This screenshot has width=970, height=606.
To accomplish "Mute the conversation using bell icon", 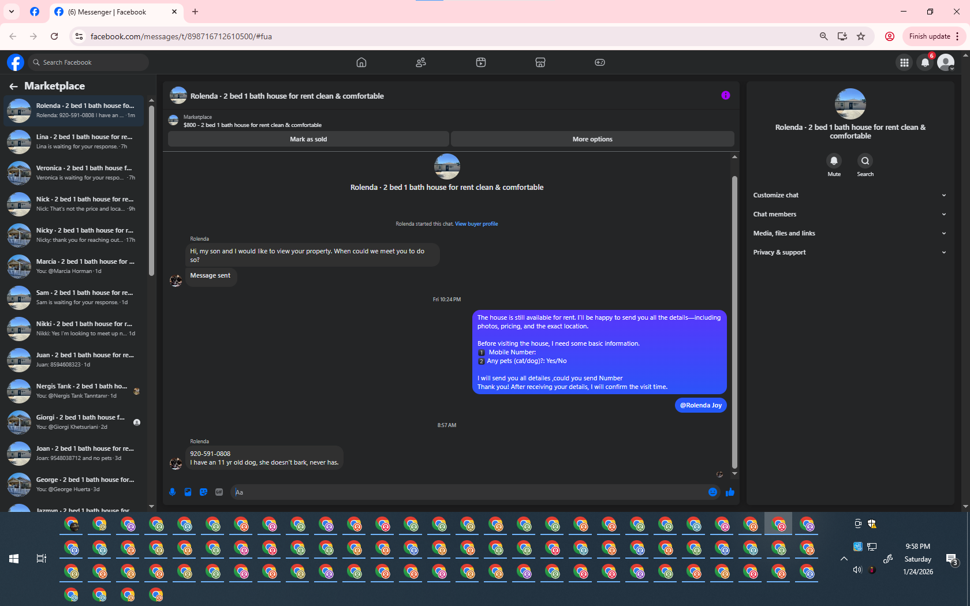I will tap(834, 161).
